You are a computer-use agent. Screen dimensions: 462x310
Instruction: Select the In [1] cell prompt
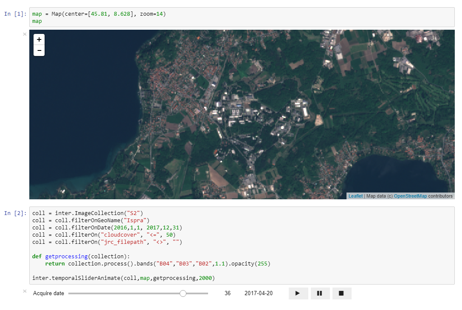[15, 14]
